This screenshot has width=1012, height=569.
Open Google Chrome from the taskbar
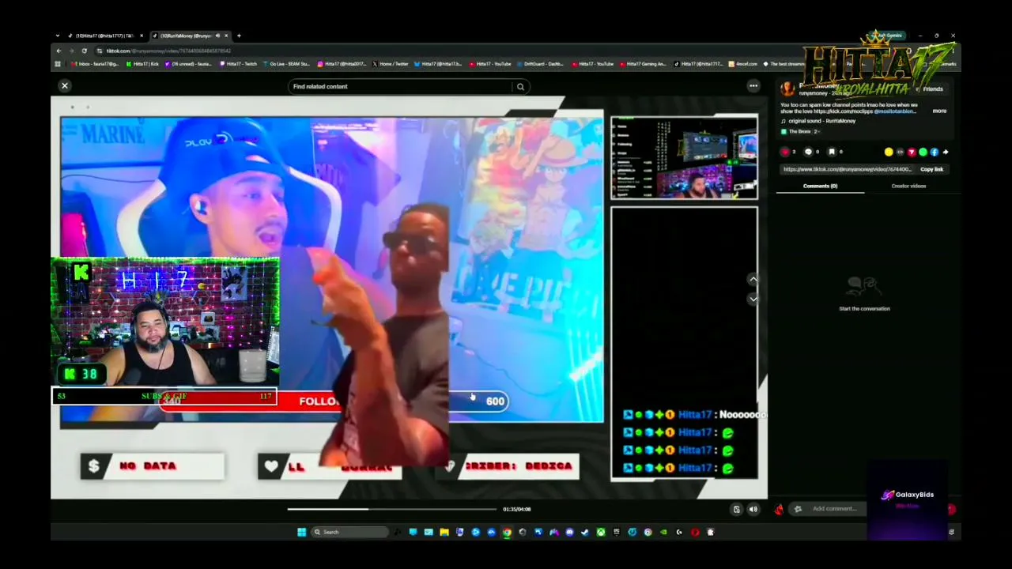click(x=507, y=532)
